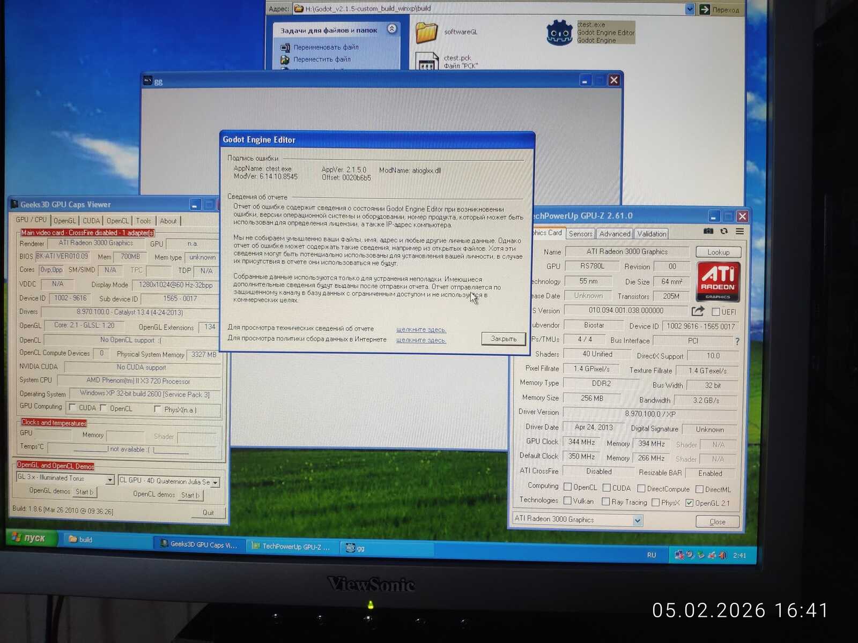
Task: Select the ctest.pck file icon
Action: (427, 62)
